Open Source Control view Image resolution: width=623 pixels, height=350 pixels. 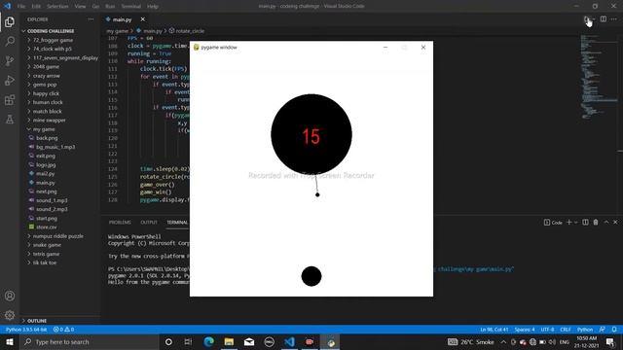point(10,60)
